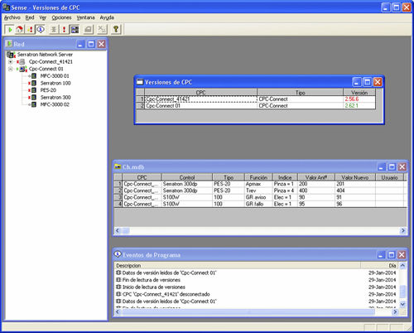Open the Ver menu

43,17
